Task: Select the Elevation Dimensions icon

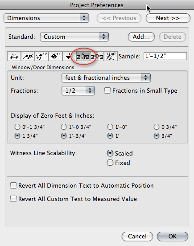Action: (69, 56)
